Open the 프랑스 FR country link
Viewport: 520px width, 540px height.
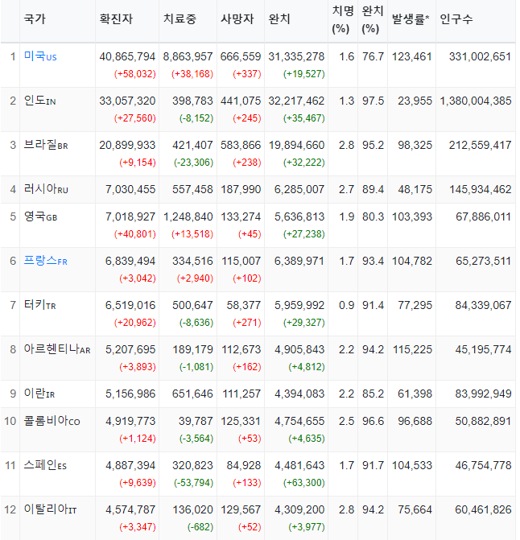pyautogui.click(x=45, y=261)
